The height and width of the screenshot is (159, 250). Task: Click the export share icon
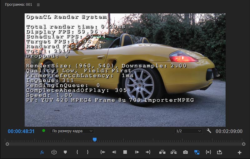point(219,152)
